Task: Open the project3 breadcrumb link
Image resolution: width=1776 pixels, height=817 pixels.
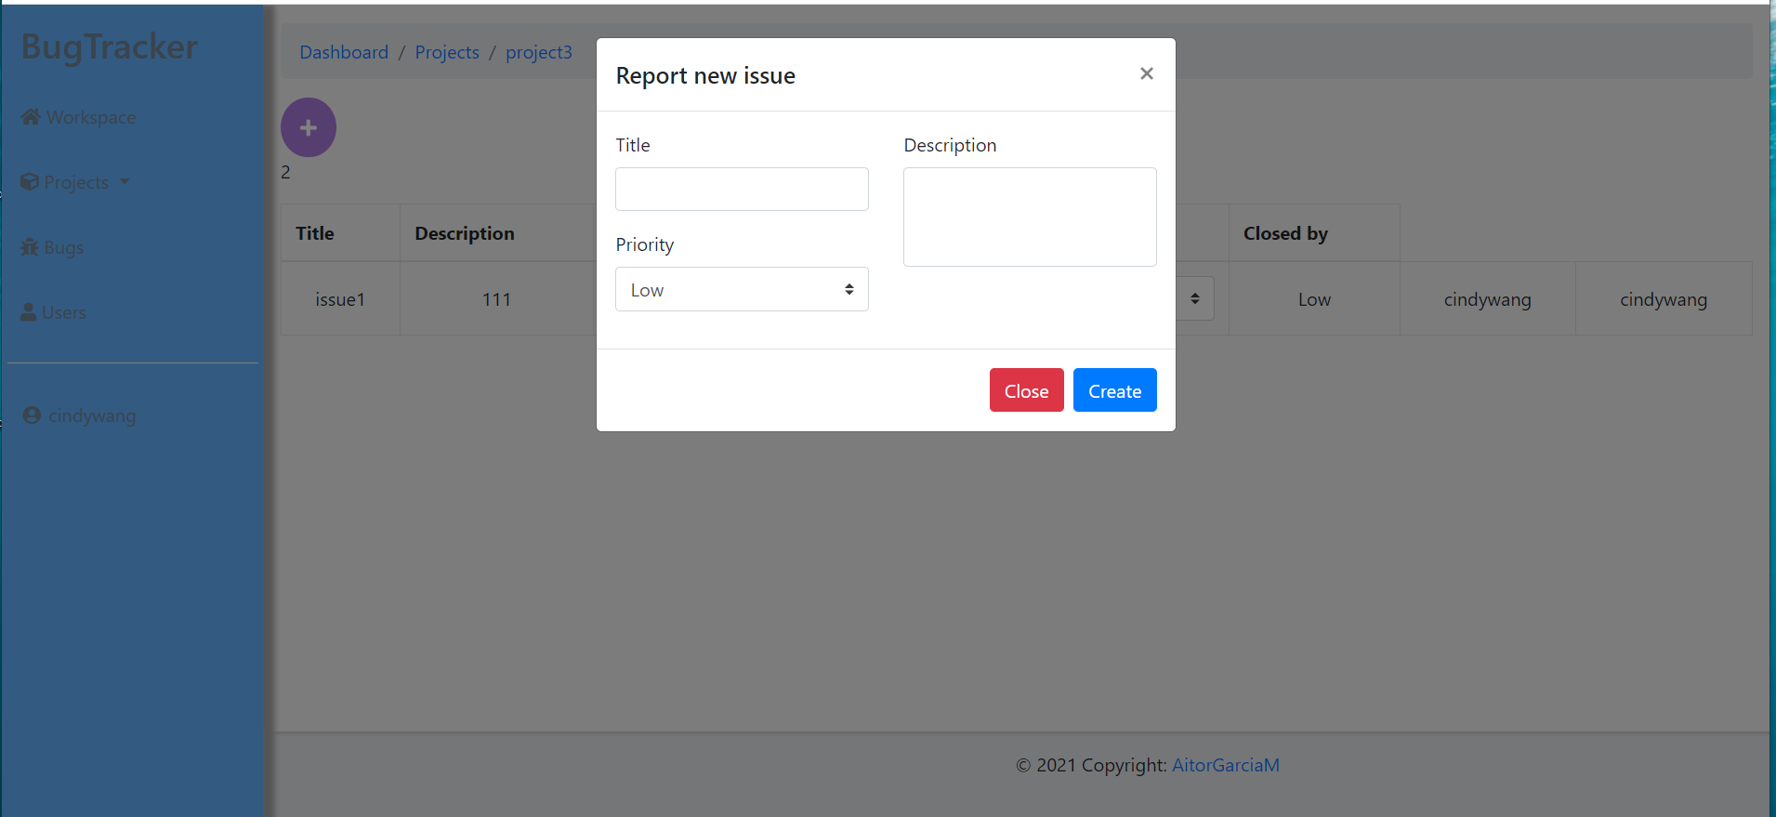Action: (539, 52)
